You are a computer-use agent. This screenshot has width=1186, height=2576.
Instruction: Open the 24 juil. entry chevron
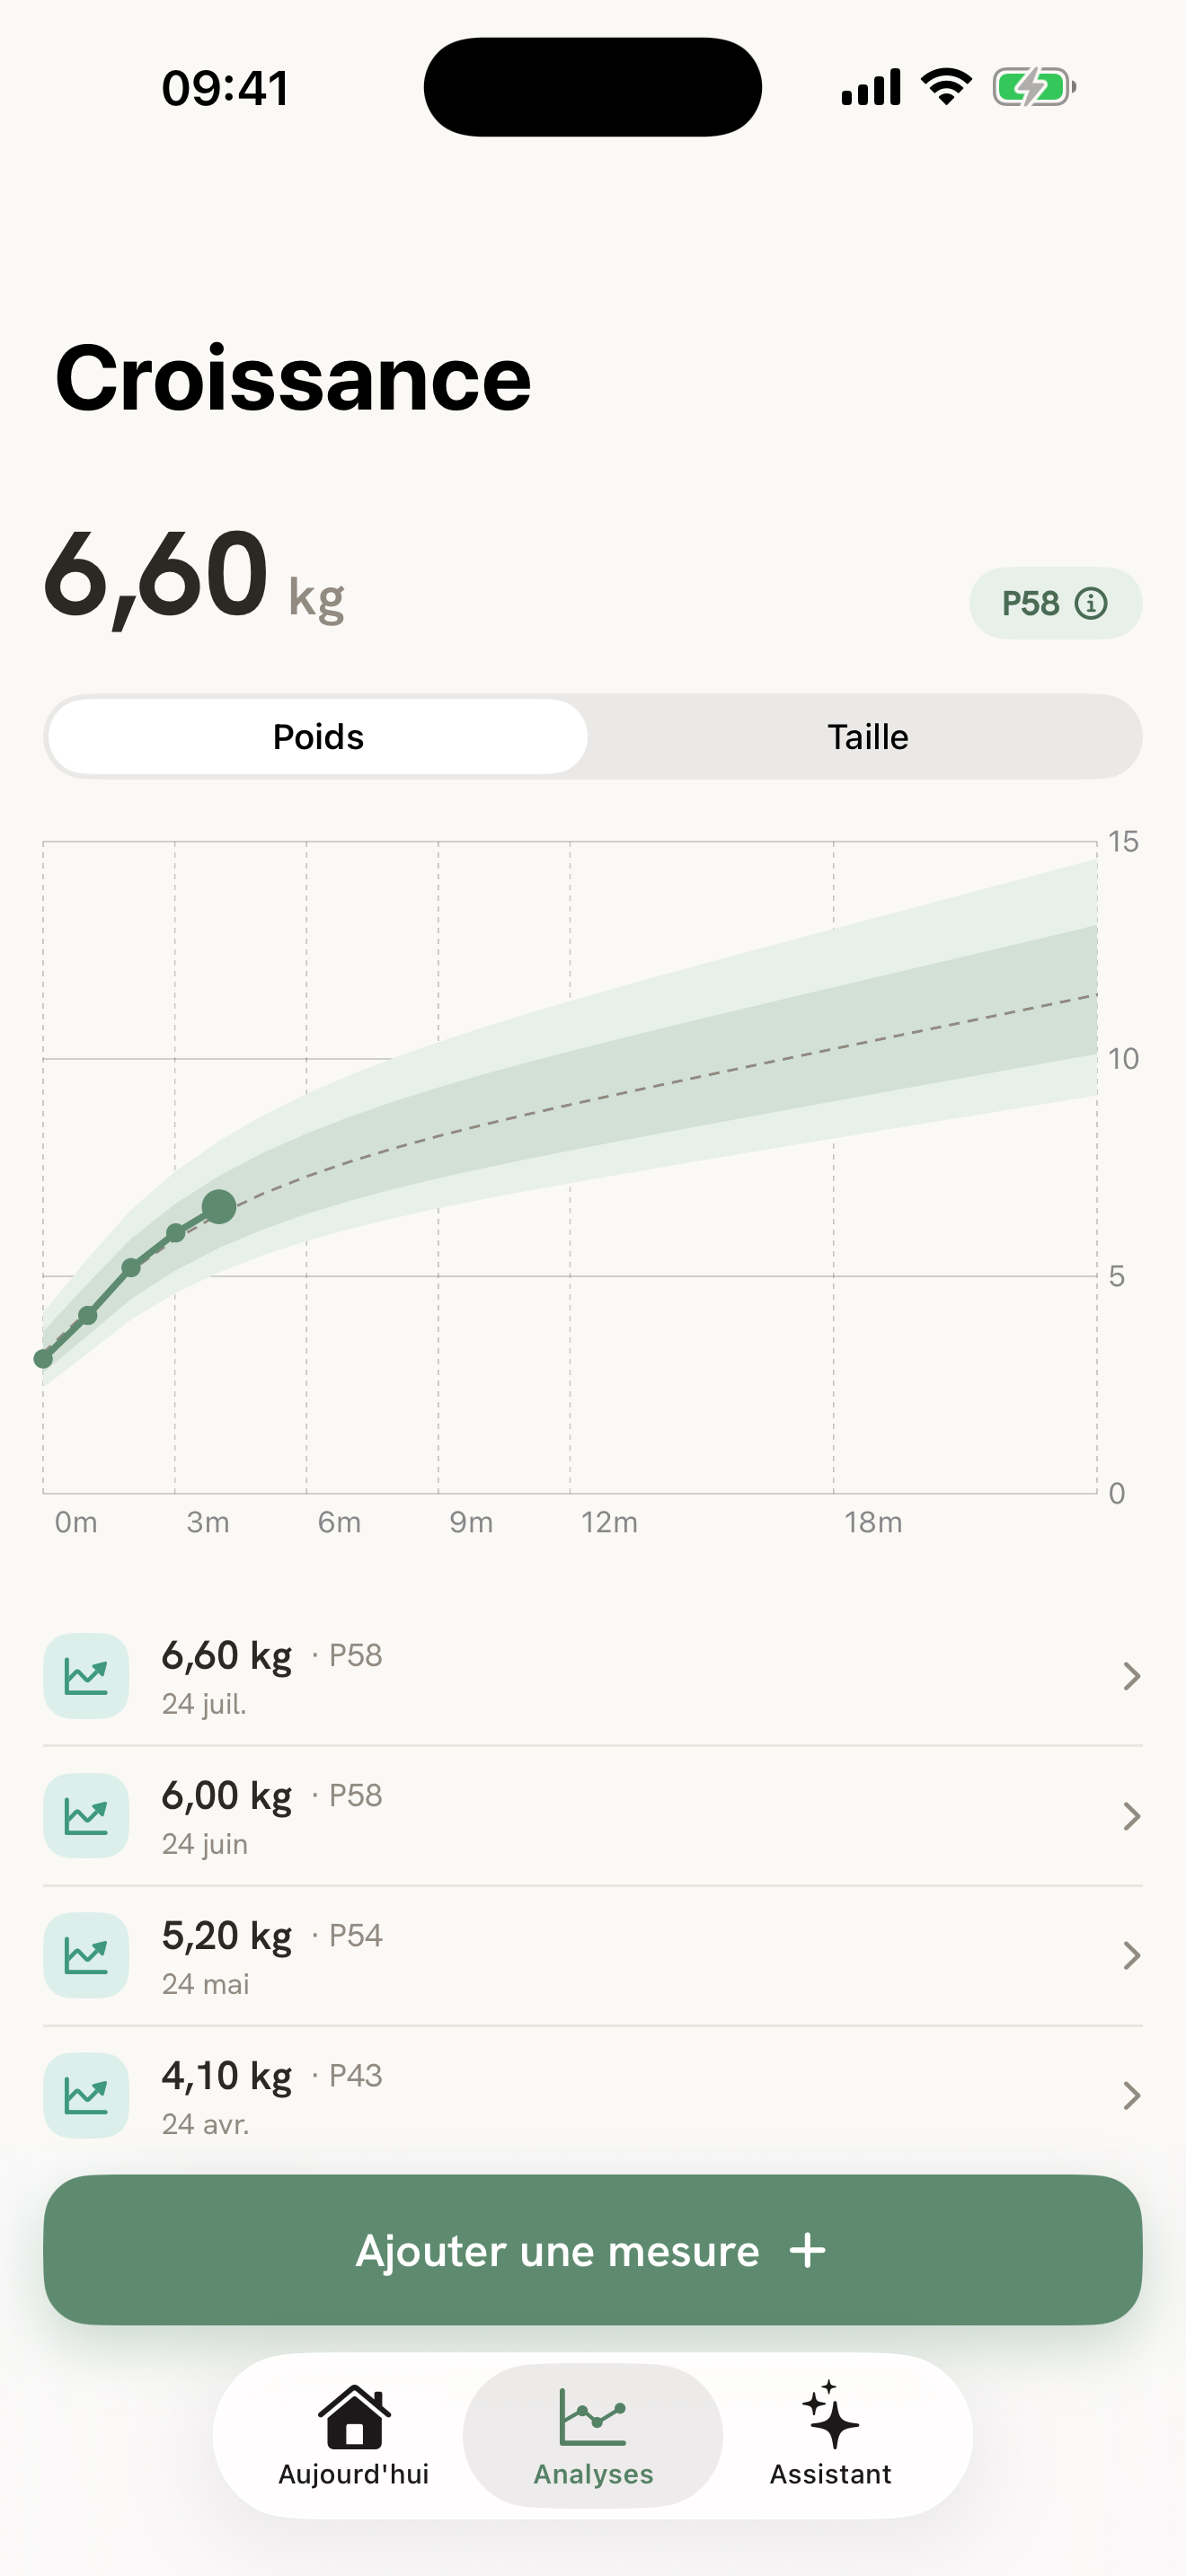(x=1131, y=1676)
